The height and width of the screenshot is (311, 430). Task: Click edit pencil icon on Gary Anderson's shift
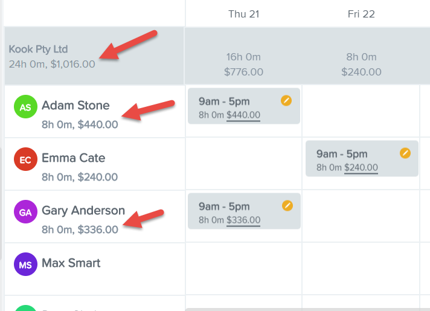[287, 206]
